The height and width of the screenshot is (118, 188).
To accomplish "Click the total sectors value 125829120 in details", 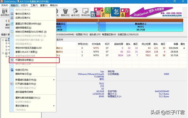I will (98, 94).
